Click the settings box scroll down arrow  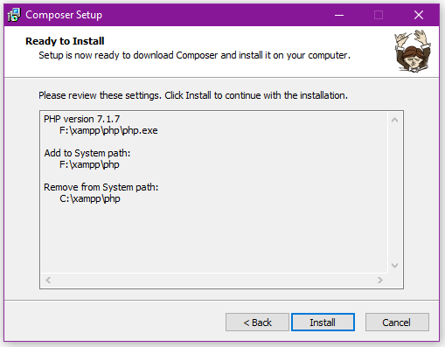pos(395,266)
